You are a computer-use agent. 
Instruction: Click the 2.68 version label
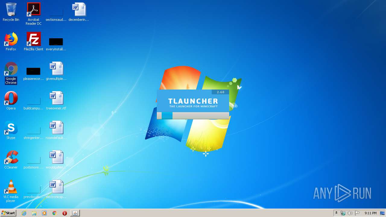coord(220,92)
